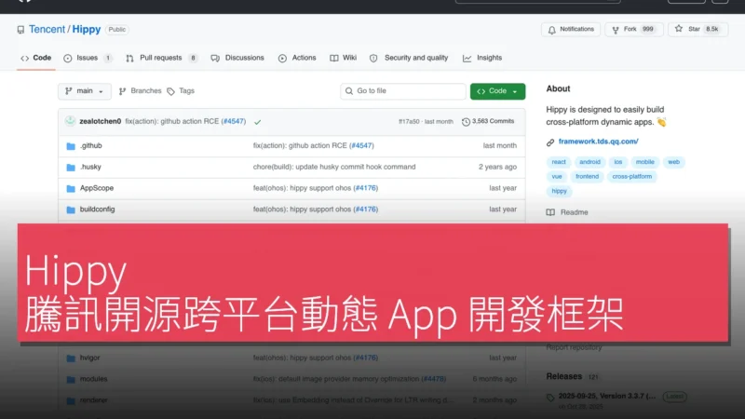Expand the main branch dropdown

(x=85, y=91)
